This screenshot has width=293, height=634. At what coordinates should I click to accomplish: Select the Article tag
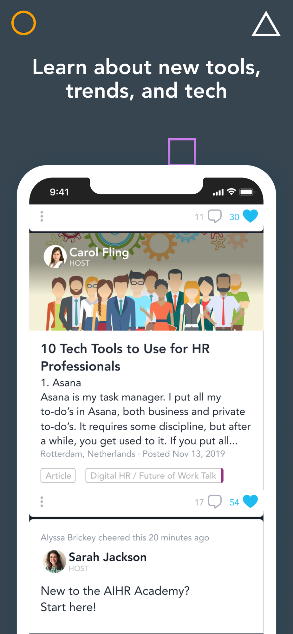coord(58,475)
